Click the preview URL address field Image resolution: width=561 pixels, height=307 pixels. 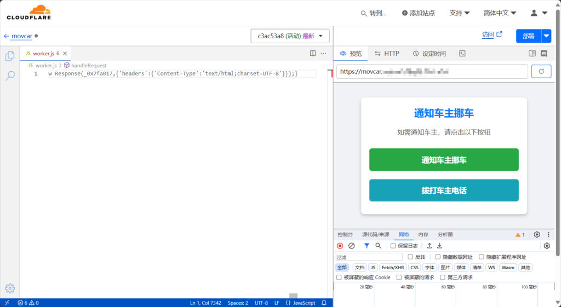coord(432,72)
